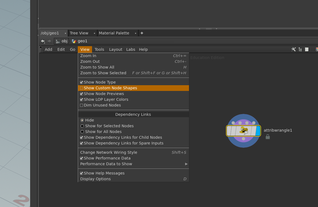Click the obj network icon in path
Screen dimensions: 318x207
58,41
